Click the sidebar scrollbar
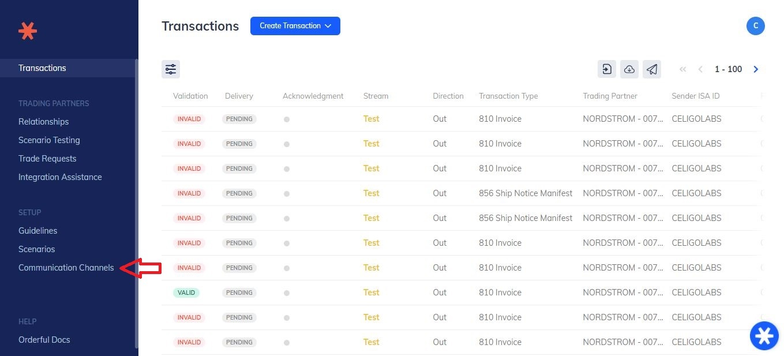 [x=136, y=203]
